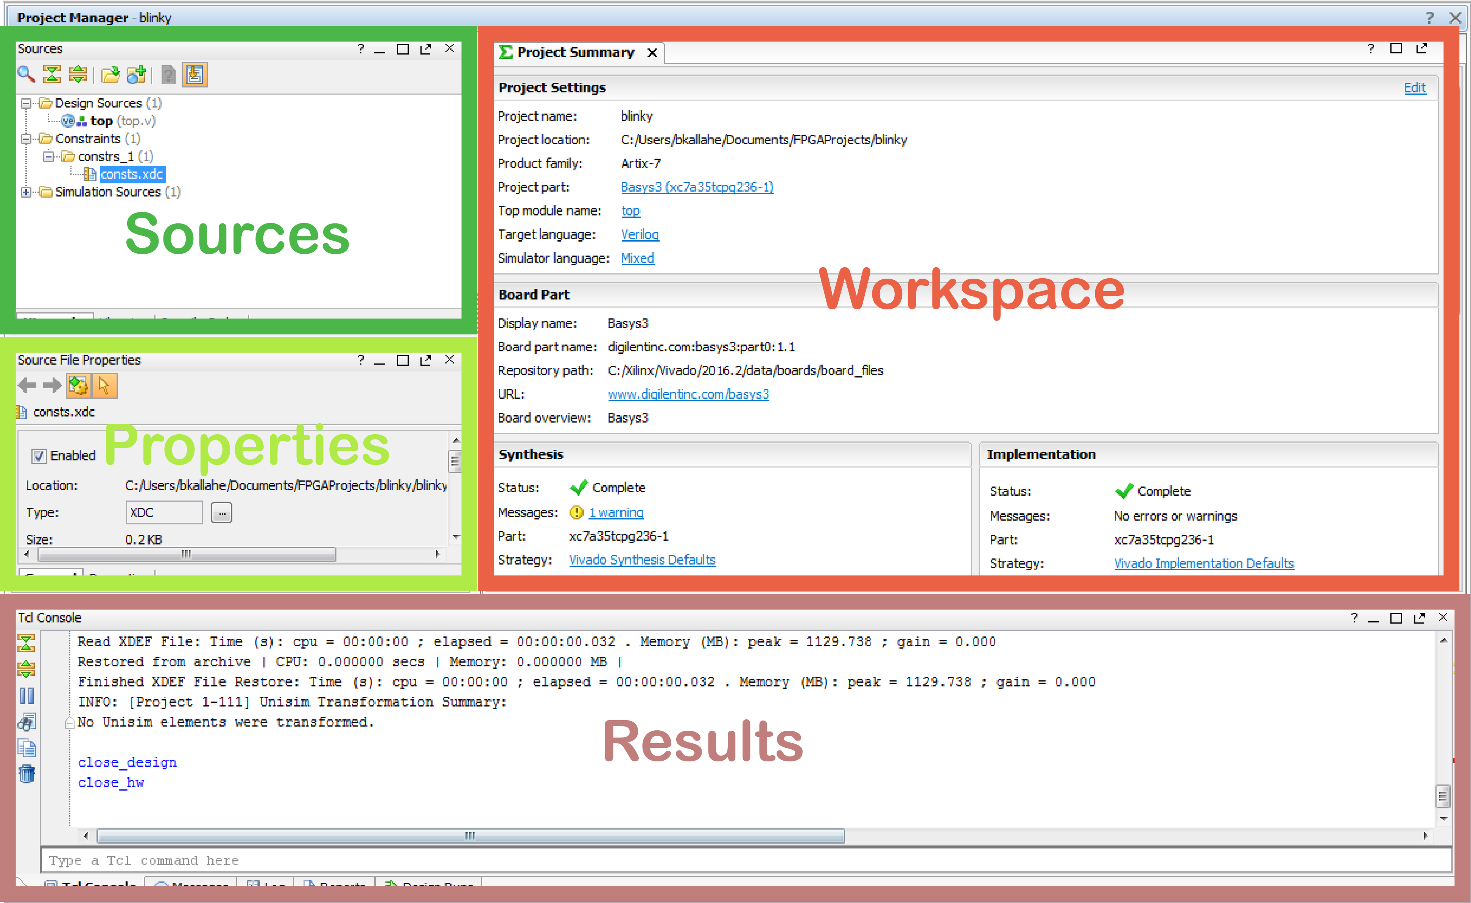Click the Tcl Console horizontal scrollbar thumb

point(470,836)
